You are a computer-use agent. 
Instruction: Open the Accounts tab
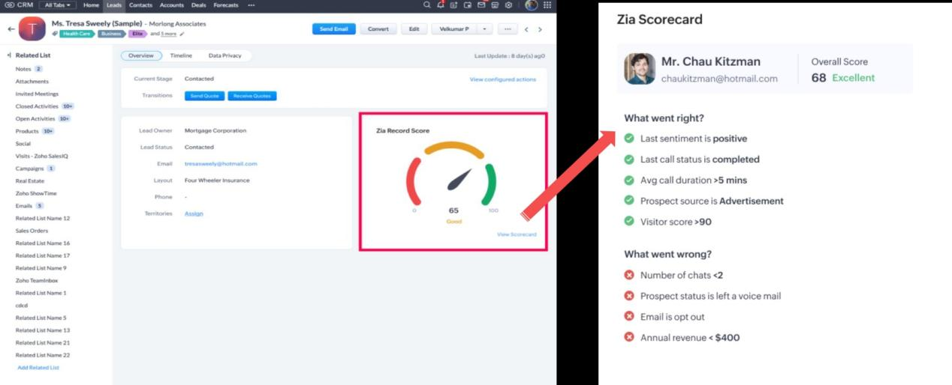tap(172, 5)
